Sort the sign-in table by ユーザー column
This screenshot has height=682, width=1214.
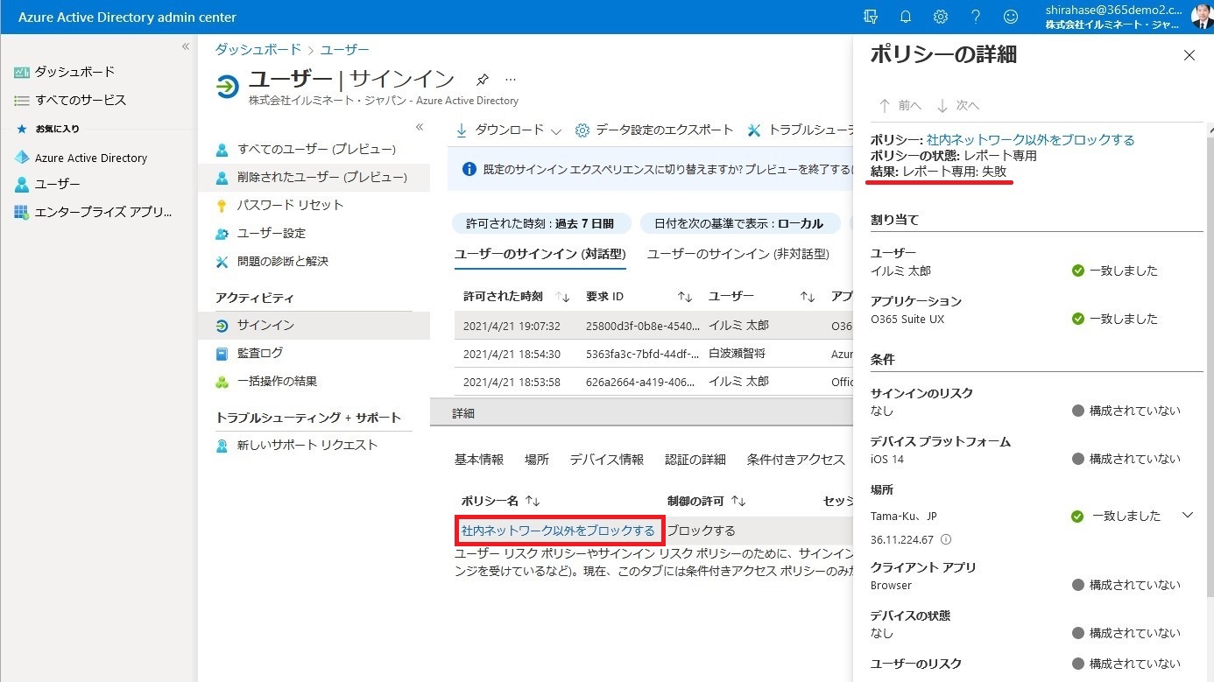click(x=762, y=297)
